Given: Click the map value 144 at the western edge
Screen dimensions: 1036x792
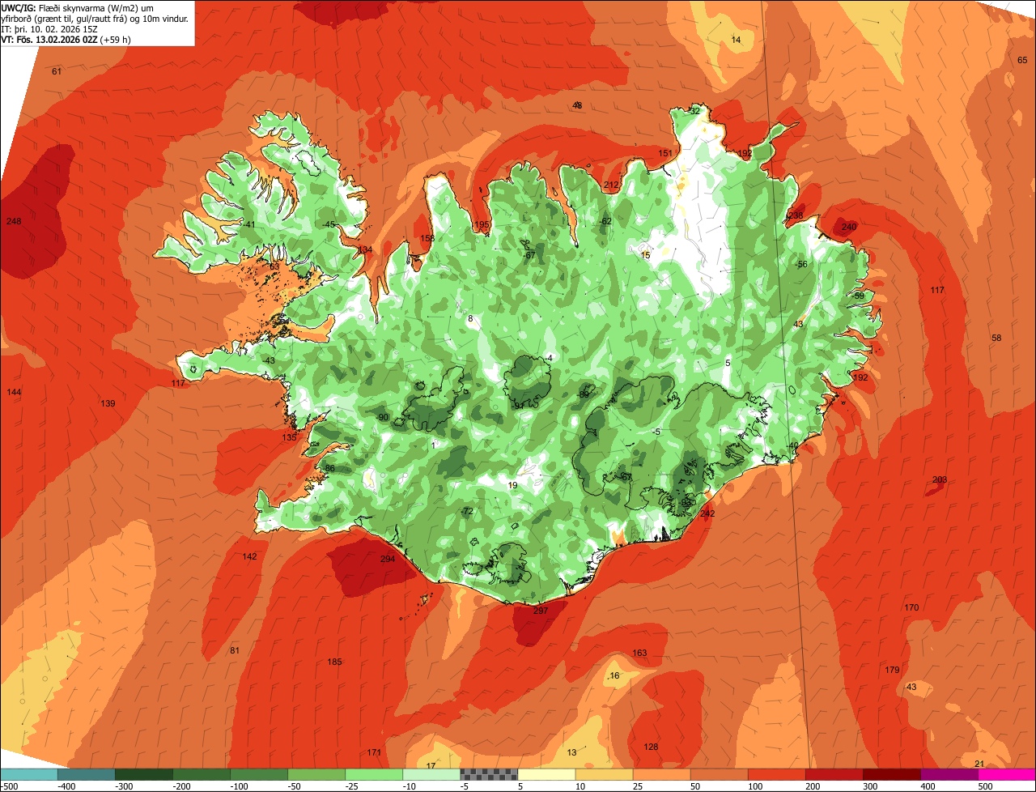Looking at the screenshot, I should point(14,392).
